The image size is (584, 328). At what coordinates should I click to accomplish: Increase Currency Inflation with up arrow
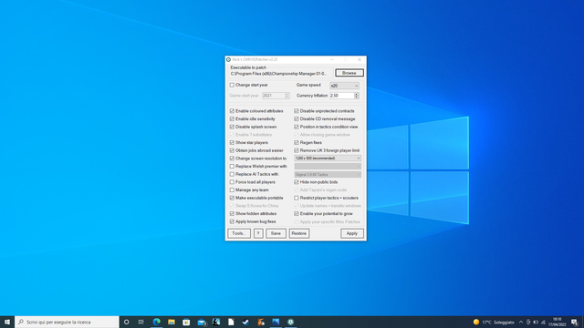pos(357,94)
